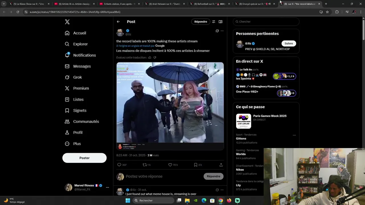Go back with Post arrow
365x205 pixels.
[118, 22]
